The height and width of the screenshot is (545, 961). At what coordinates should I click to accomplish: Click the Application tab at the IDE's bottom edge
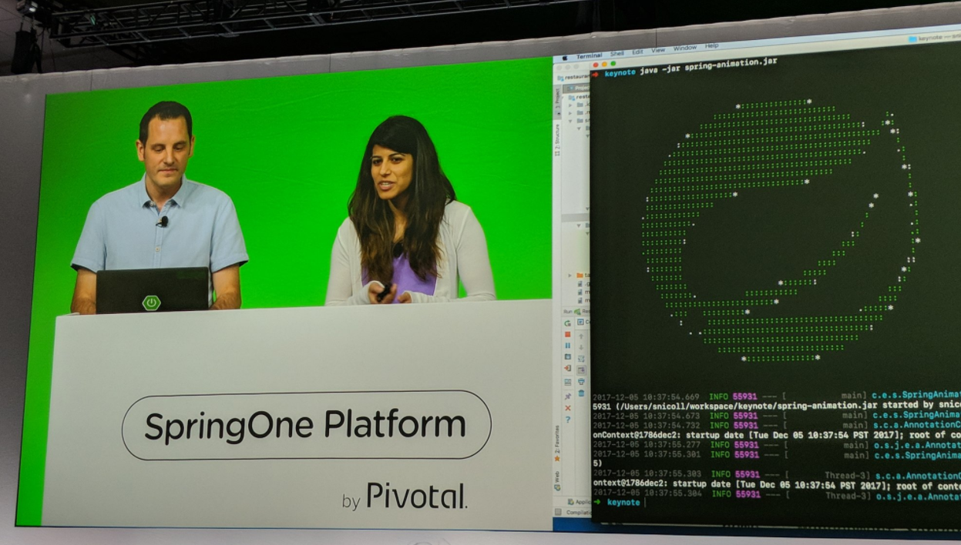click(580, 501)
